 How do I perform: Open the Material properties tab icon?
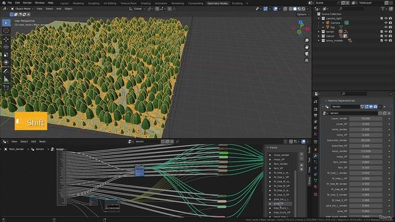[x=315, y=186]
